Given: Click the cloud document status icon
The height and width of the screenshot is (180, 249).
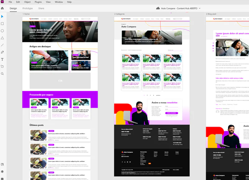Looking at the screenshot, I should point(158,8).
